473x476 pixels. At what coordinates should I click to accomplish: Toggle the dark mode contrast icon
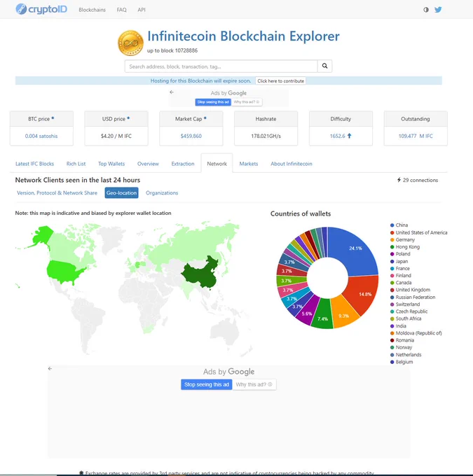point(426,10)
